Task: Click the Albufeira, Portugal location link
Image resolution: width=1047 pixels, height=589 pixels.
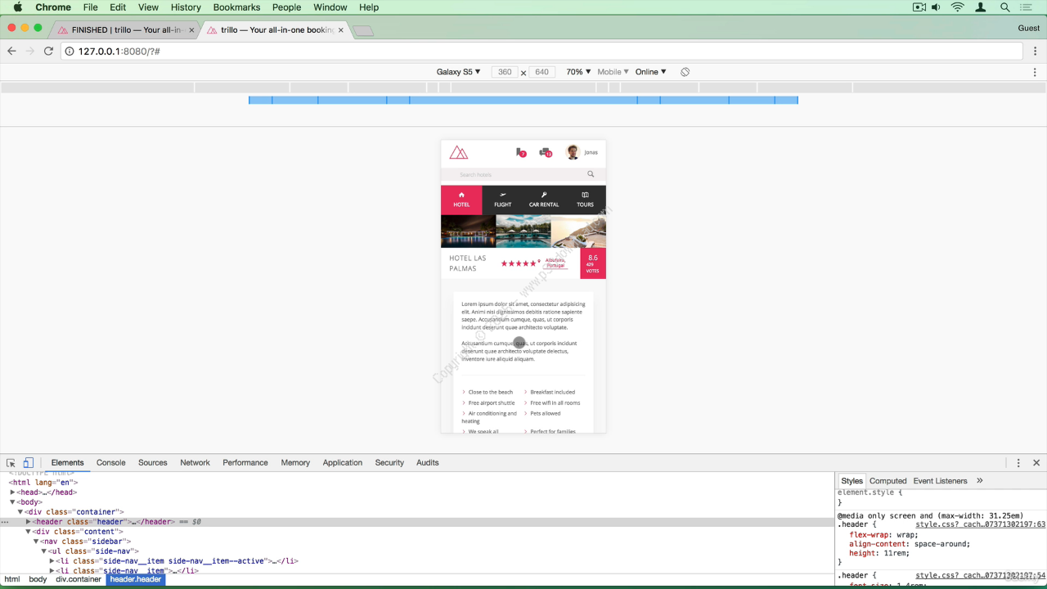Action: [x=555, y=263]
